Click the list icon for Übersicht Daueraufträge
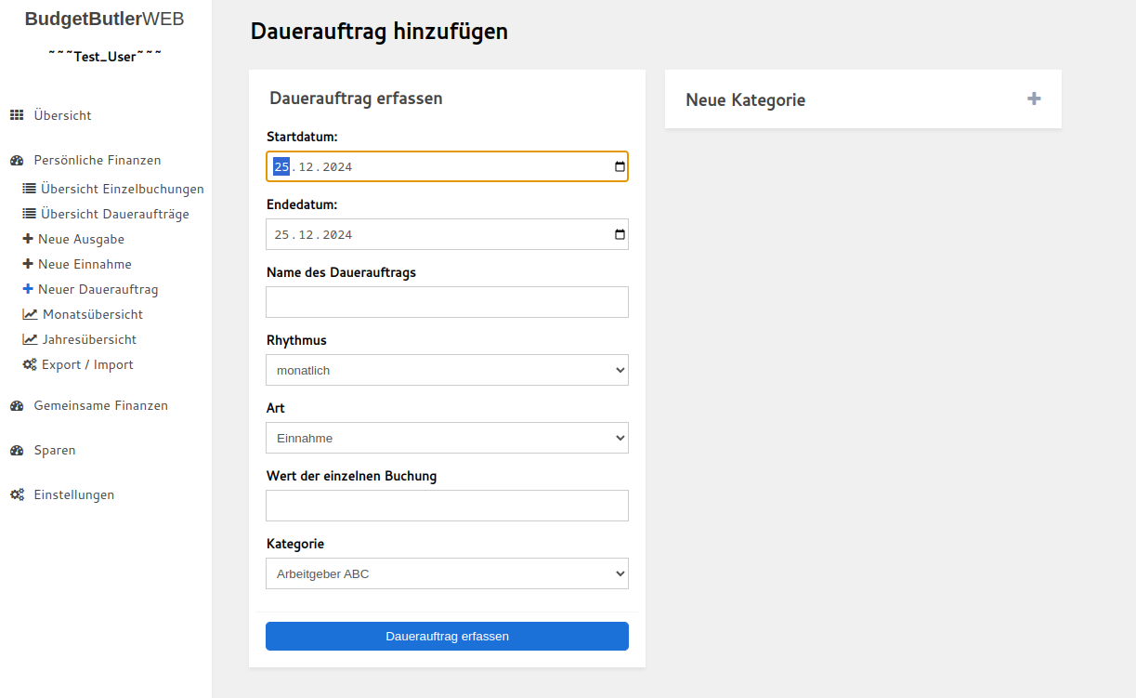Viewport: 1136px width, 698px height. [28, 213]
